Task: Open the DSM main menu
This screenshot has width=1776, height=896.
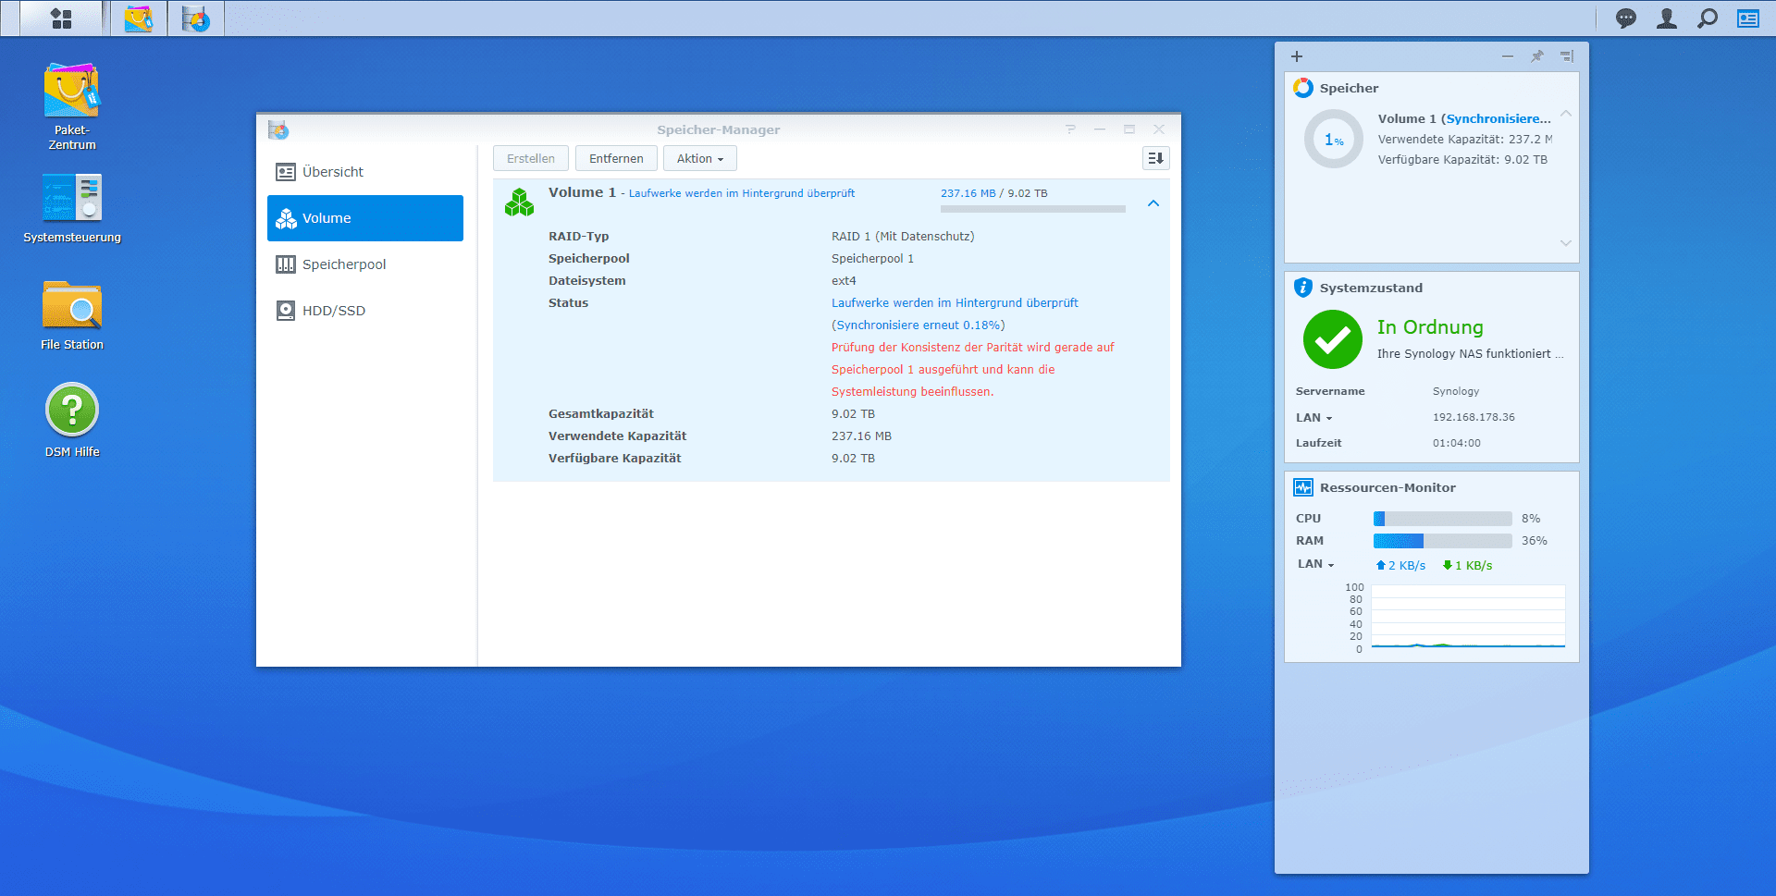Action: click(61, 18)
